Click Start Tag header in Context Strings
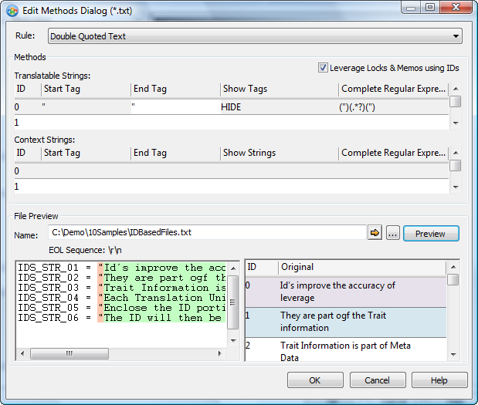 coord(86,153)
